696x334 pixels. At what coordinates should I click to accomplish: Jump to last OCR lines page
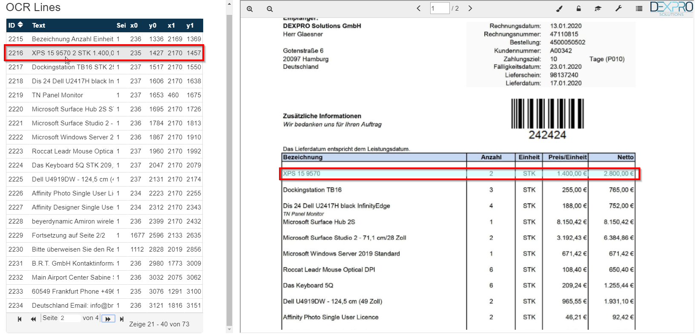click(x=122, y=319)
